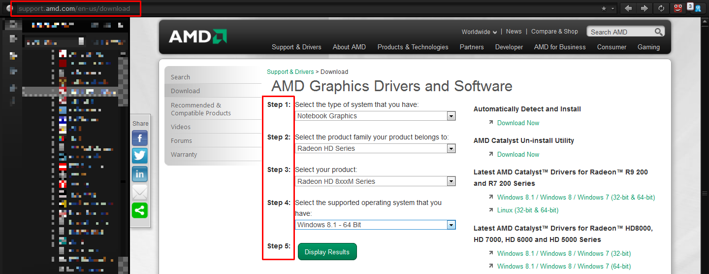This screenshot has width=709, height=274.
Task: Click into the Search AMD text field
Action: point(620,32)
